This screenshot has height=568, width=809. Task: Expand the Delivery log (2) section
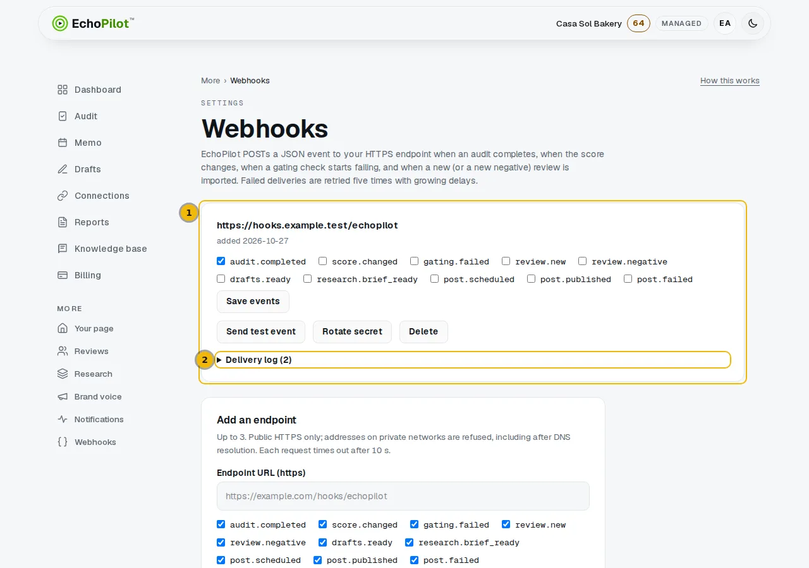coord(473,360)
